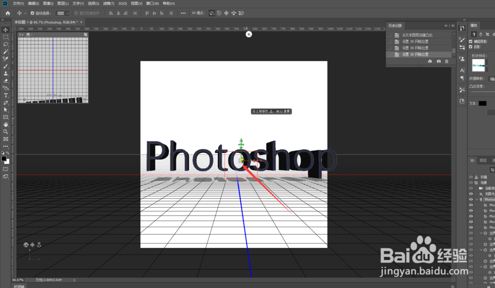Image resolution: width=495 pixels, height=288 pixels.
Task: Choose the 3D scale mode icon
Action: [x=241, y=13]
